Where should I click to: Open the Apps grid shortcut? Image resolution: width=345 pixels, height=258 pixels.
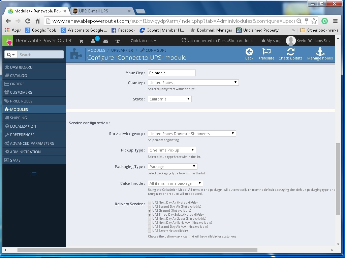(x=13, y=30)
